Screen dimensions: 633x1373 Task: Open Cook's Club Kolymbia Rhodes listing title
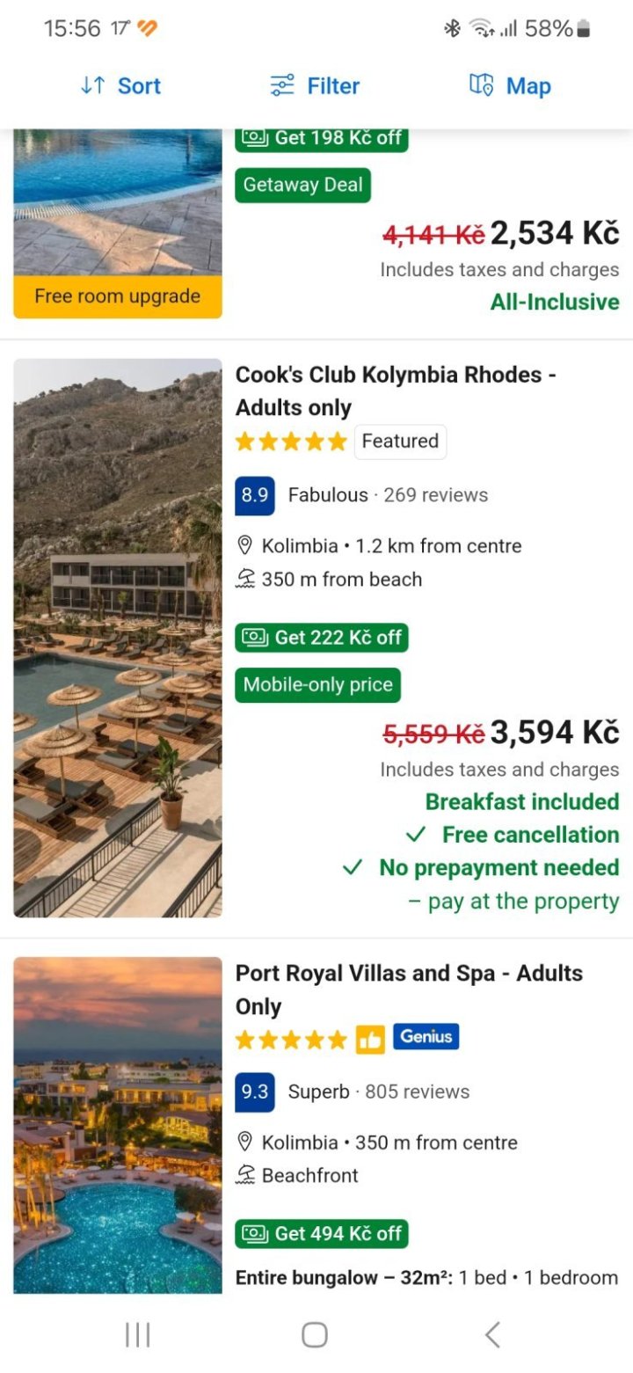396,391
